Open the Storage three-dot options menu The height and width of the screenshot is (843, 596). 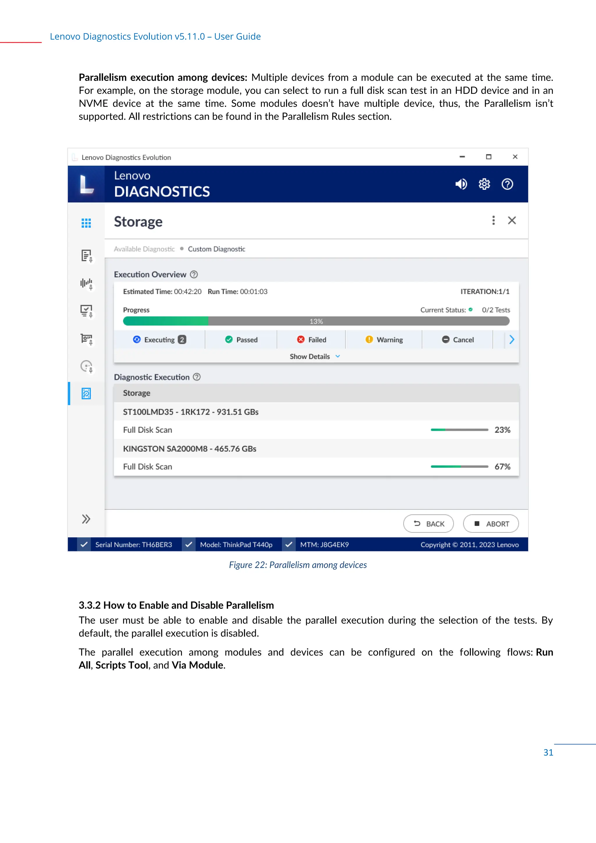click(x=494, y=220)
